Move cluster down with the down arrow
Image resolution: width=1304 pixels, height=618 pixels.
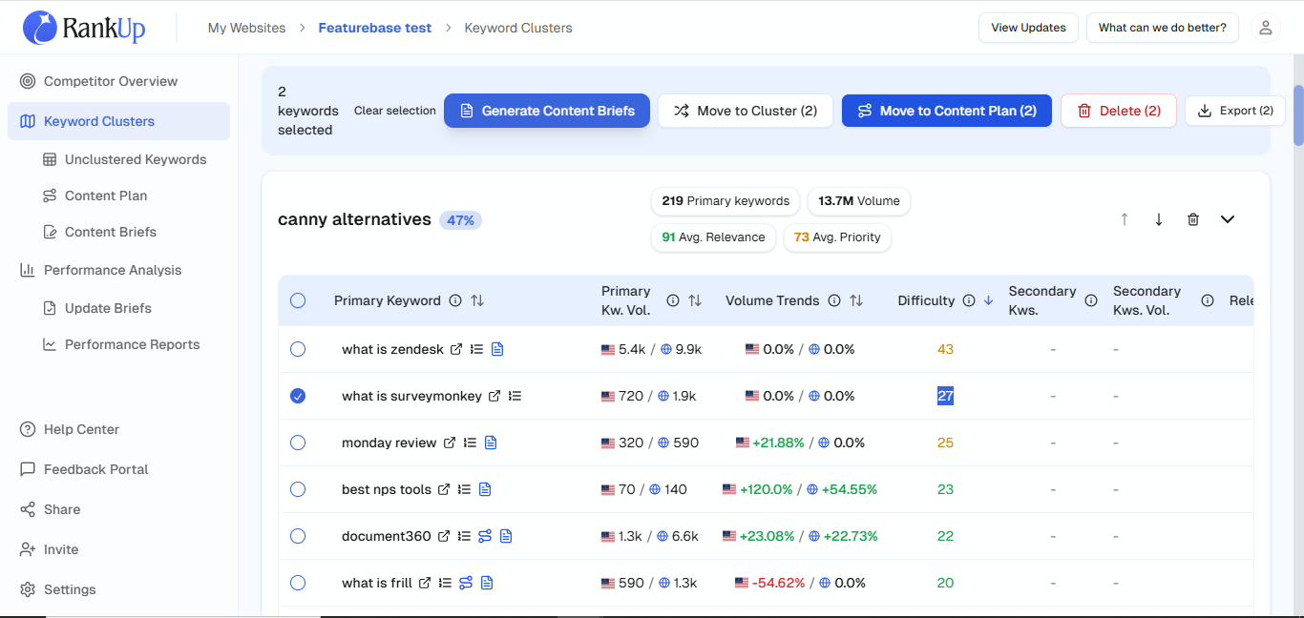1159,219
